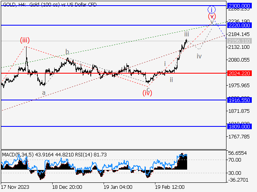
Task: Click the red (iii) wave label
Action: (25, 40)
